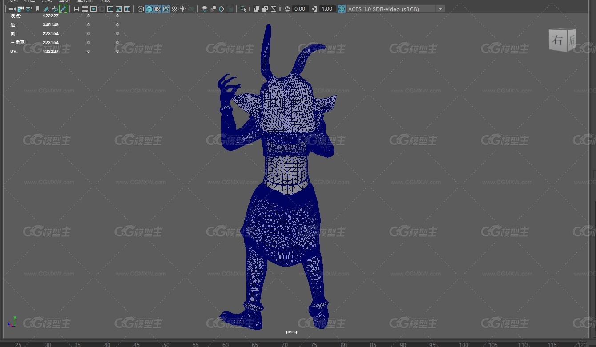Toggle the Shadows icon
The width and height of the screenshot is (596, 347).
click(192, 9)
